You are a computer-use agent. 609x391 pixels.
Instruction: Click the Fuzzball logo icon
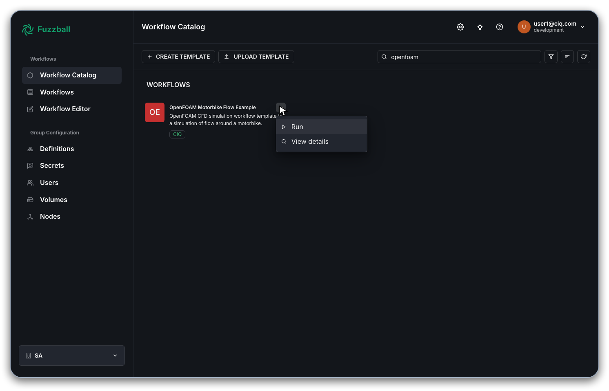pos(28,29)
